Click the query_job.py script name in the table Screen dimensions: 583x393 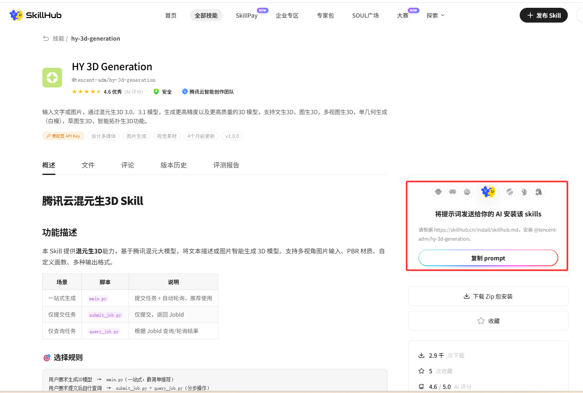104,331
